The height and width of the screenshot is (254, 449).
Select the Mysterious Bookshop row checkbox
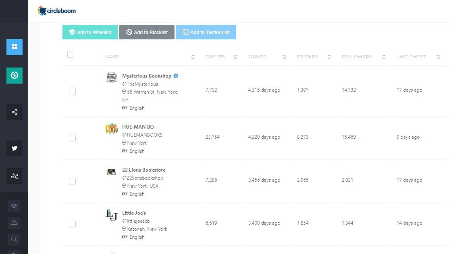coord(73,91)
